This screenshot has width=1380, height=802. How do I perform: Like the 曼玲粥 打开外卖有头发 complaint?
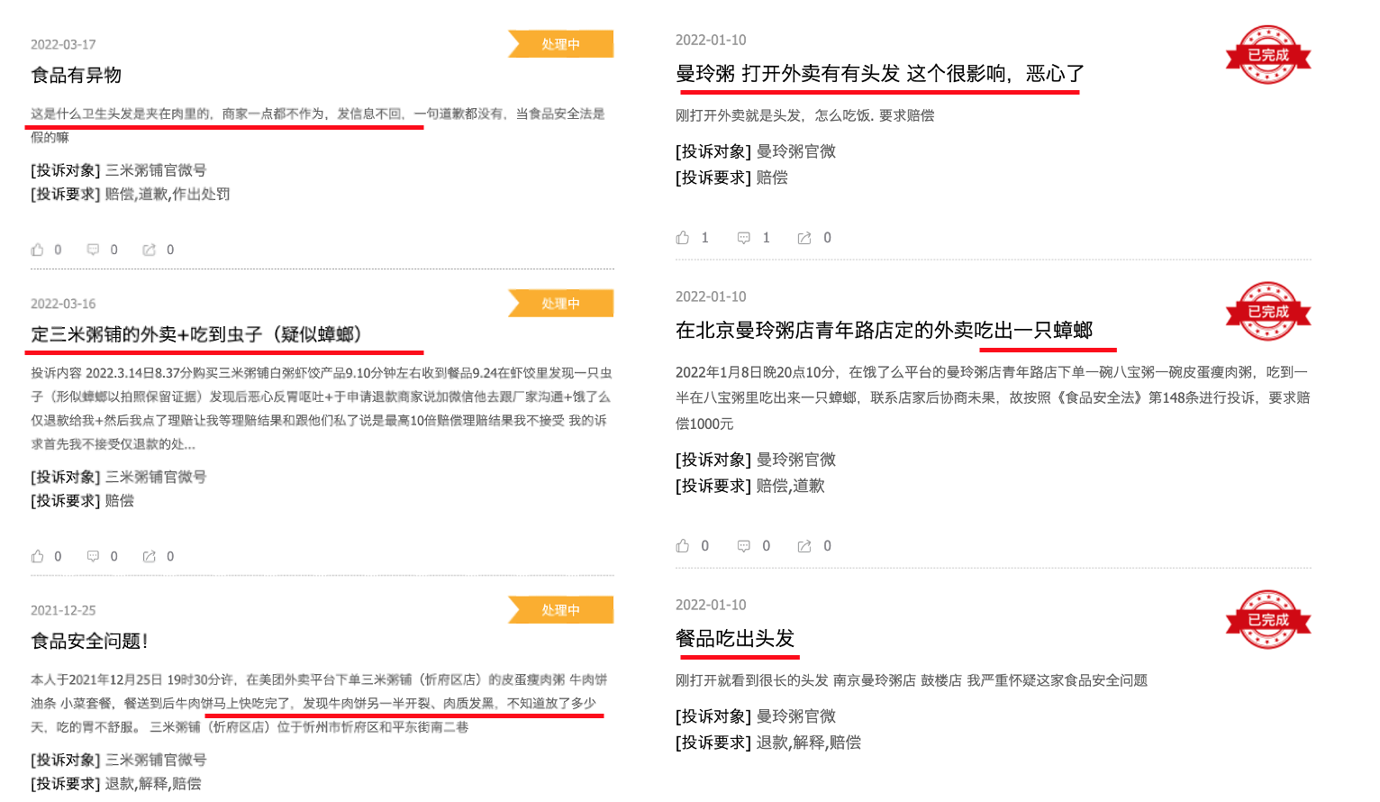pyautogui.click(x=683, y=238)
